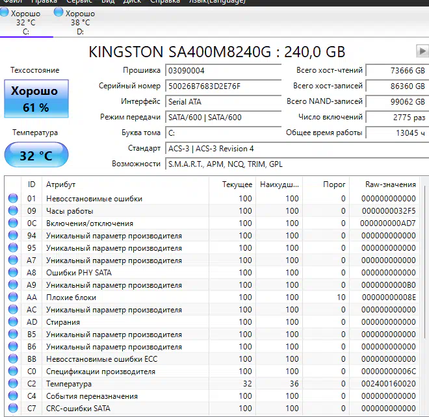Click the ID column header
This screenshot has width=429, height=417.
click(x=31, y=184)
